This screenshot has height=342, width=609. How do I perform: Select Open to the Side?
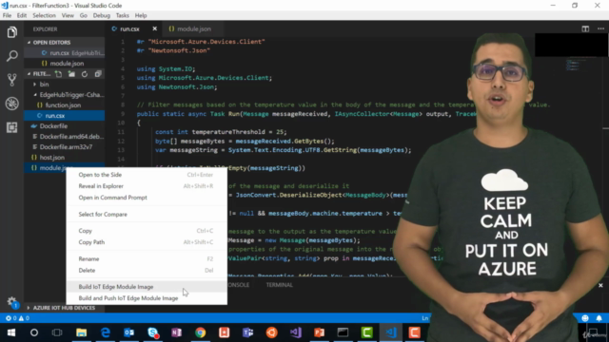147,175
